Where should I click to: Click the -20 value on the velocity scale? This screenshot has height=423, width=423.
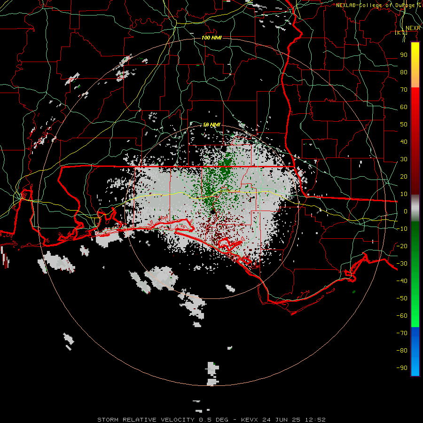402,246
